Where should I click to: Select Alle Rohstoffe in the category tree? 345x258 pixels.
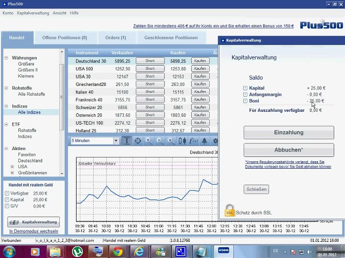pyautogui.click(x=31, y=94)
